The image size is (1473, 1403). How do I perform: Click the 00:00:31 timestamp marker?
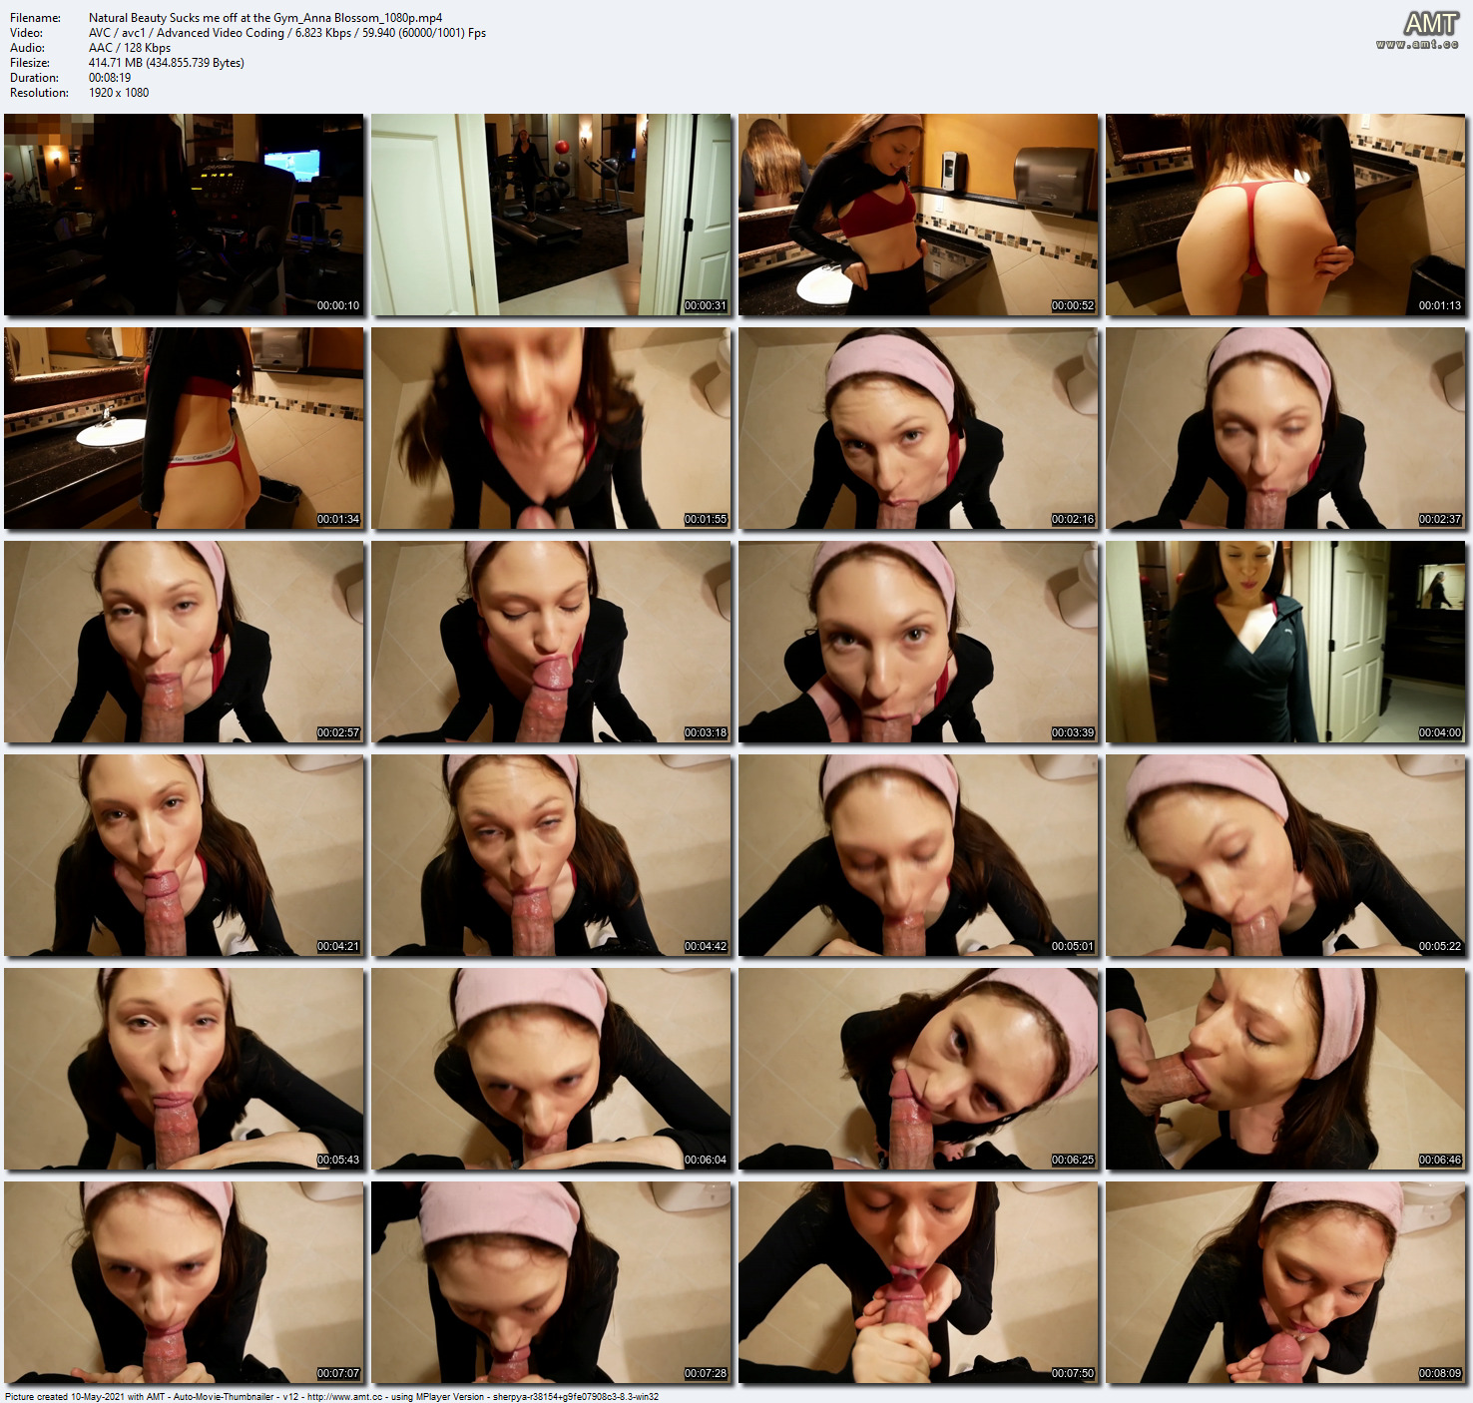pos(706,306)
